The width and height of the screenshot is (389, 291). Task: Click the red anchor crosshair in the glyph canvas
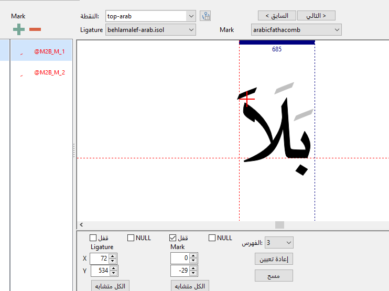tap(248, 99)
